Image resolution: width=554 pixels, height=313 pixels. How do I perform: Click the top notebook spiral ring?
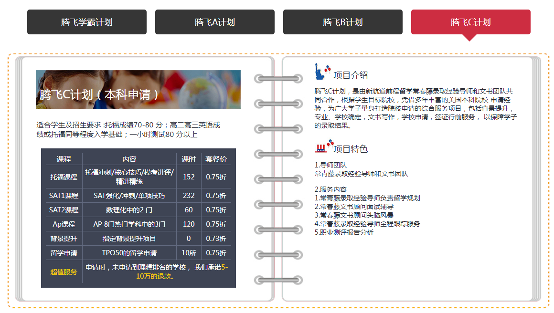click(x=278, y=79)
